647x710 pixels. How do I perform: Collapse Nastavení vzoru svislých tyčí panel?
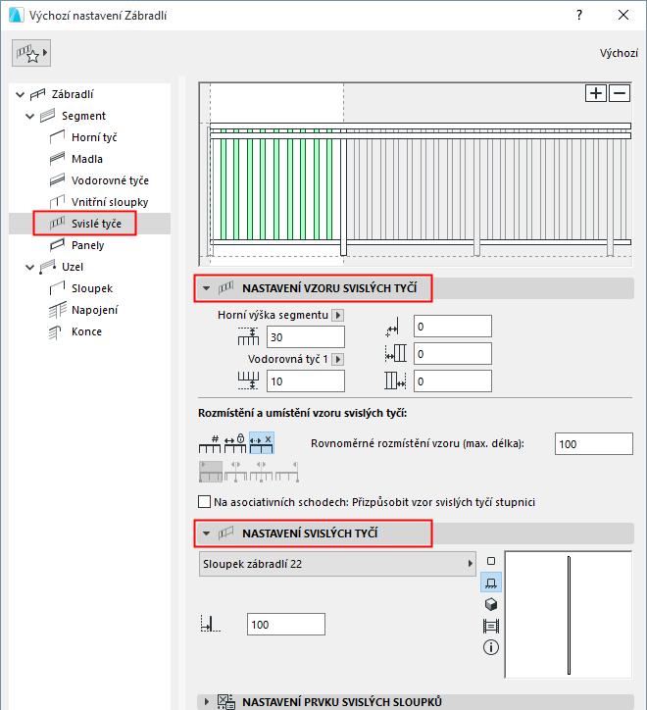pos(207,288)
